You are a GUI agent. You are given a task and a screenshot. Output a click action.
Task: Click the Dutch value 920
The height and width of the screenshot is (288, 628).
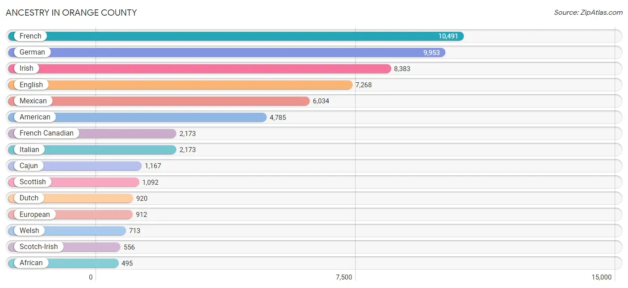[142, 199]
